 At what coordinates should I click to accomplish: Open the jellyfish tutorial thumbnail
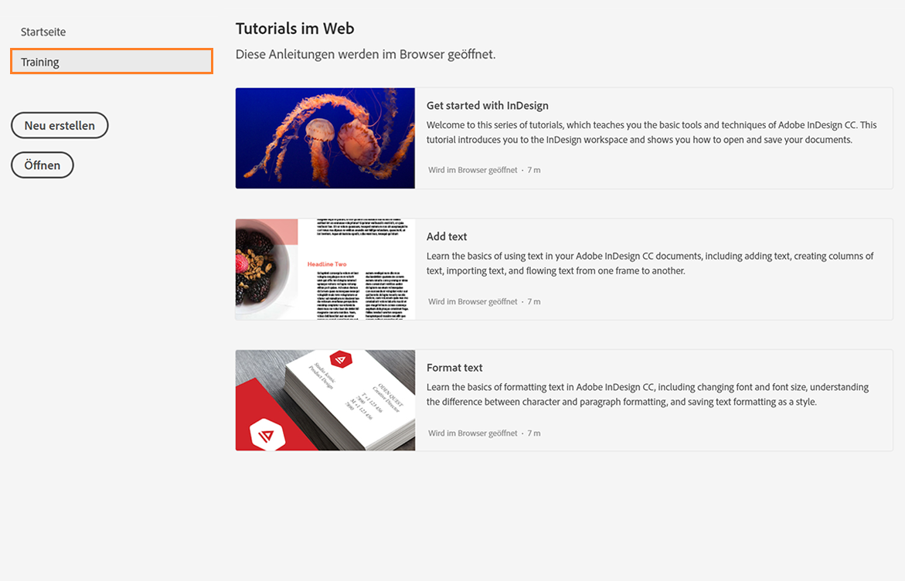tap(325, 138)
